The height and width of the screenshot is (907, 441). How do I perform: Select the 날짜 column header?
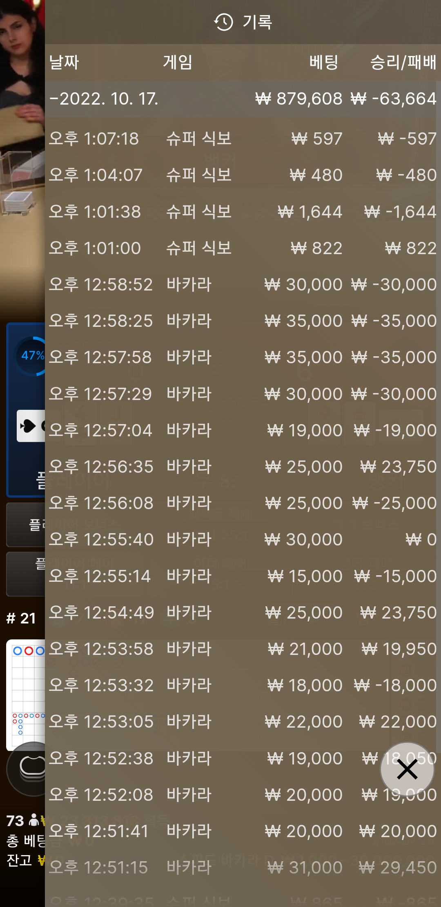coord(64,63)
